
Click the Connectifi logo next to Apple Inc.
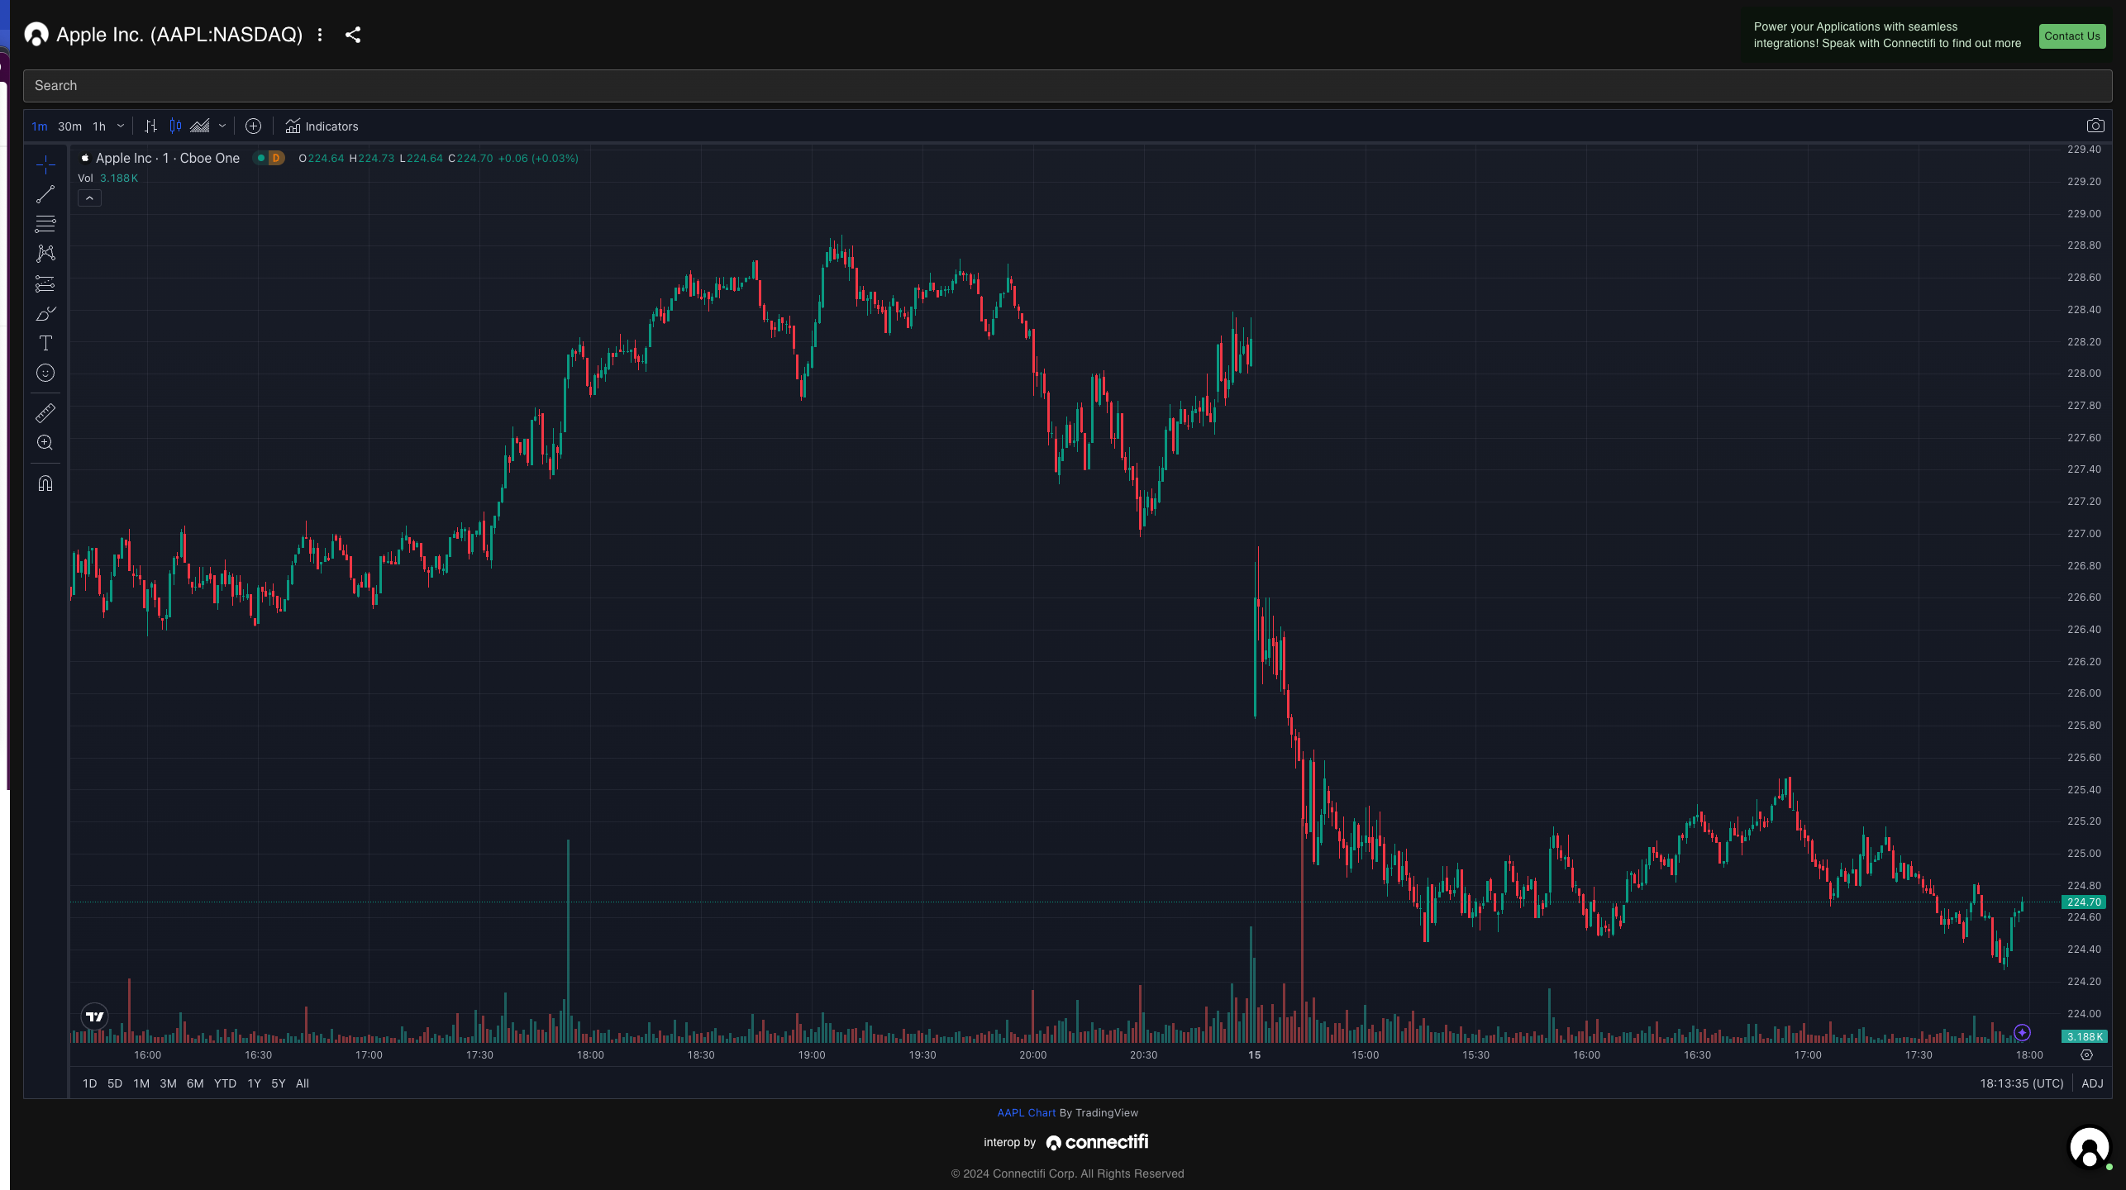click(x=36, y=35)
